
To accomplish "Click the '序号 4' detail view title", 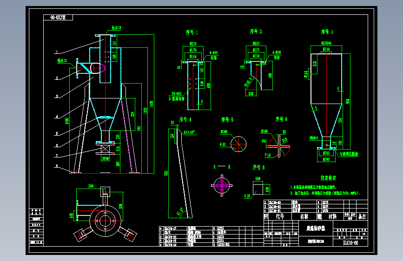I will tap(185, 120).
